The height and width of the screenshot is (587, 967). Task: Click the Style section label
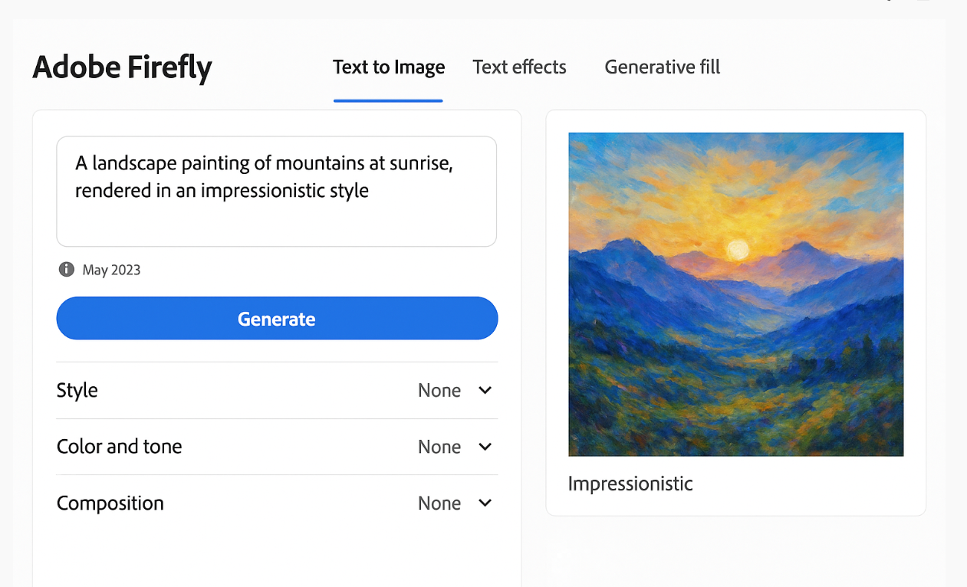(77, 390)
